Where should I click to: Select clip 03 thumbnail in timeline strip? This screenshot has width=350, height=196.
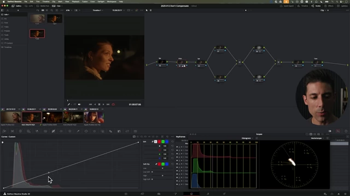(52, 118)
